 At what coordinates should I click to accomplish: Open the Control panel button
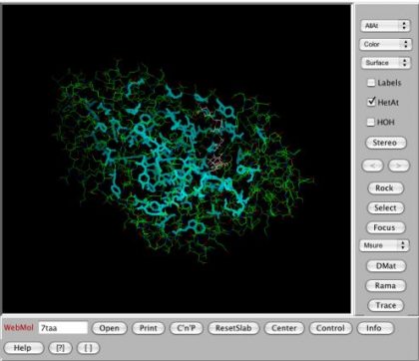(330, 328)
